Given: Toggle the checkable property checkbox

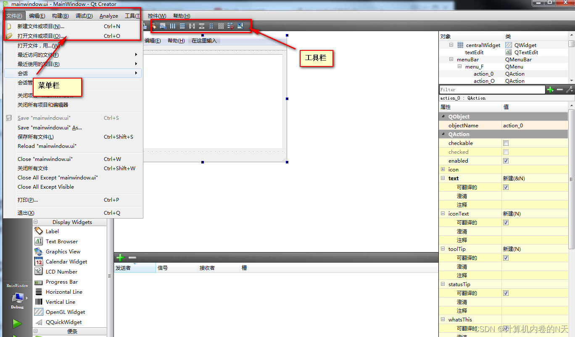Looking at the screenshot, I should coord(506,143).
